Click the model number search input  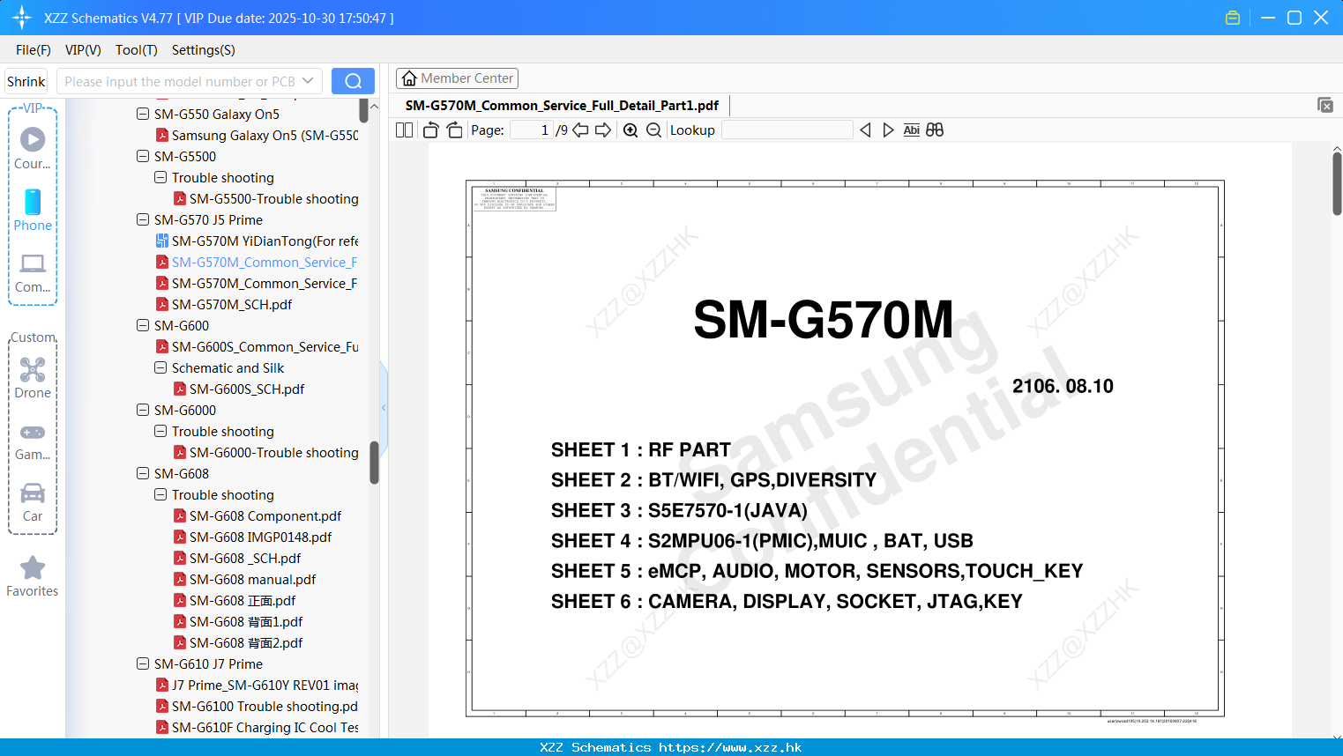[179, 81]
